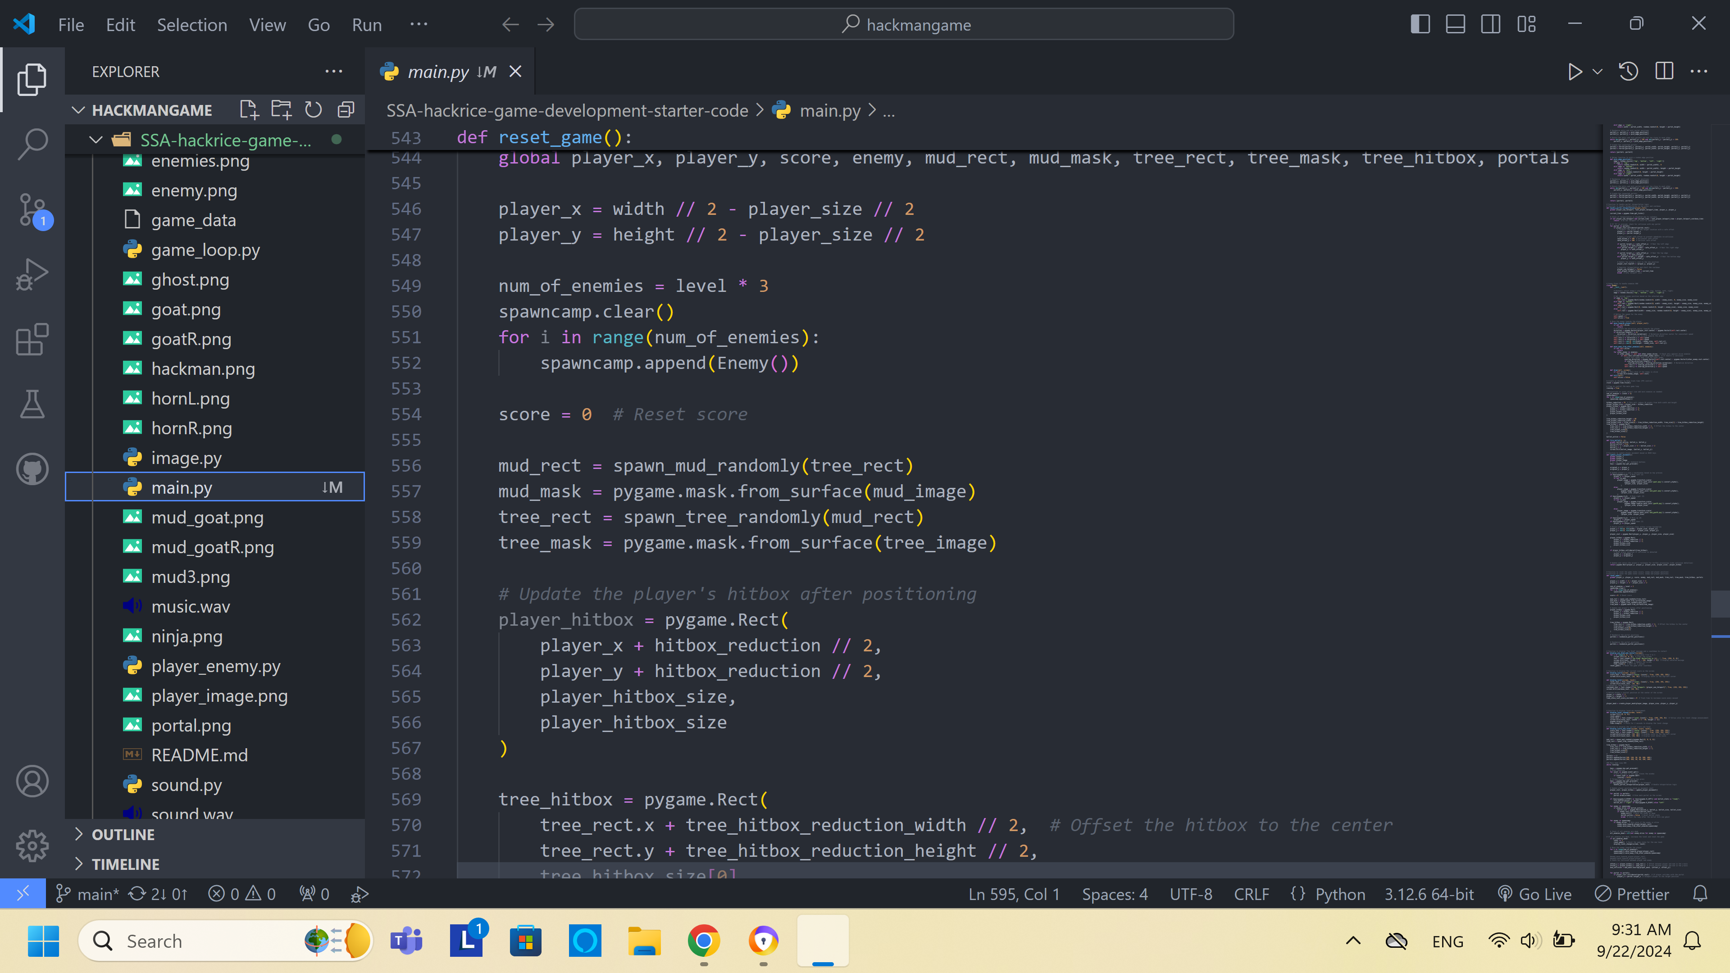Viewport: 1730px width, 973px height.
Task: Expand the OUTLINE section
Action: [x=123, y=835]
